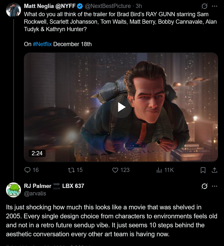The height and width of the screenshot is (246, 224).
Task: Open RJ Palmer's profile avatar
Action: pyautogui.click(x=13, y=190)
